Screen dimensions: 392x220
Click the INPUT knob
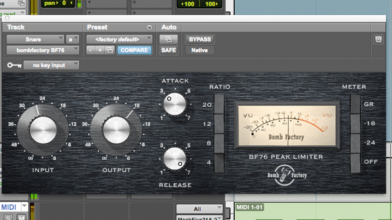tap(43, 130)
